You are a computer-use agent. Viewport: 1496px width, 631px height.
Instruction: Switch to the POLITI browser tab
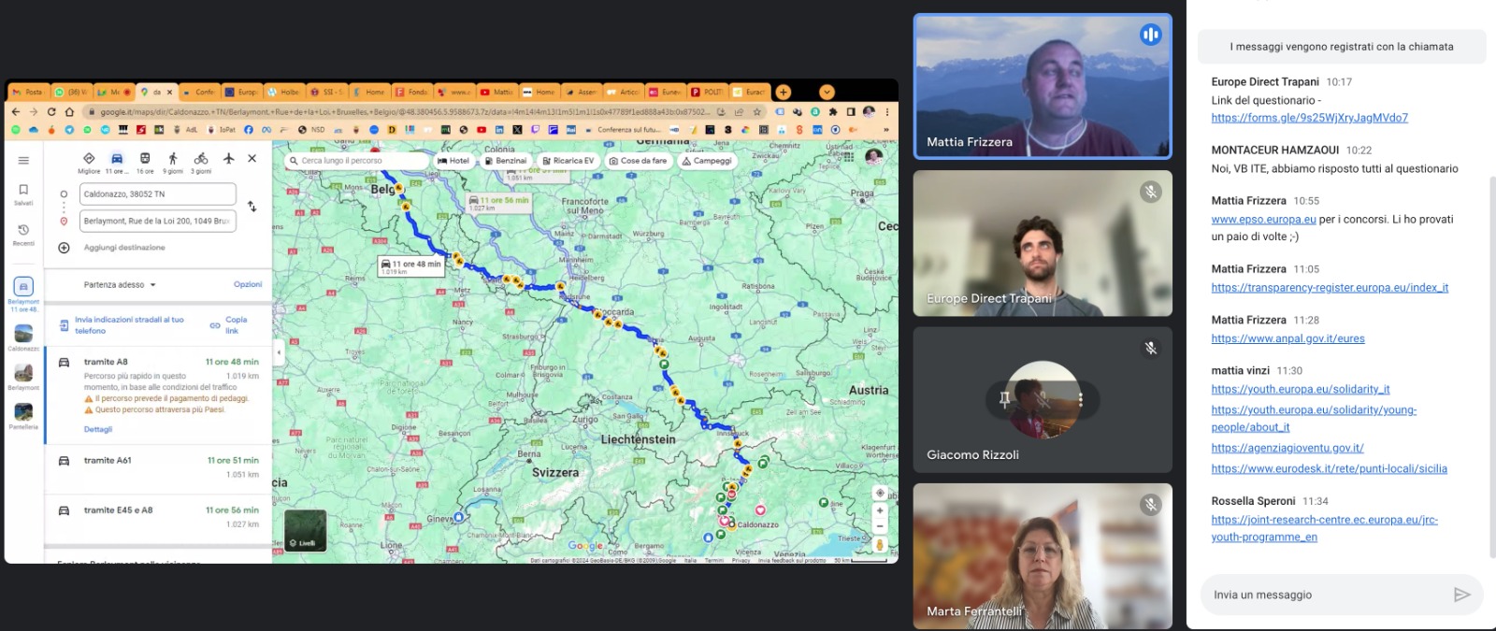tap(708, 92)
